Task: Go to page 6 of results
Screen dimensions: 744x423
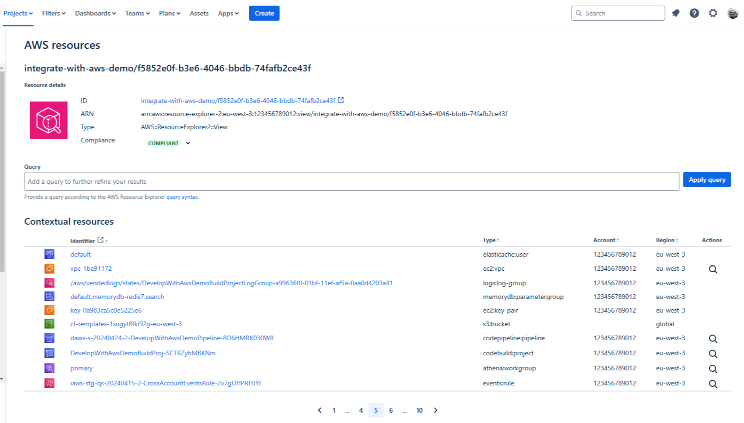Action: click(x=391, y=410)
